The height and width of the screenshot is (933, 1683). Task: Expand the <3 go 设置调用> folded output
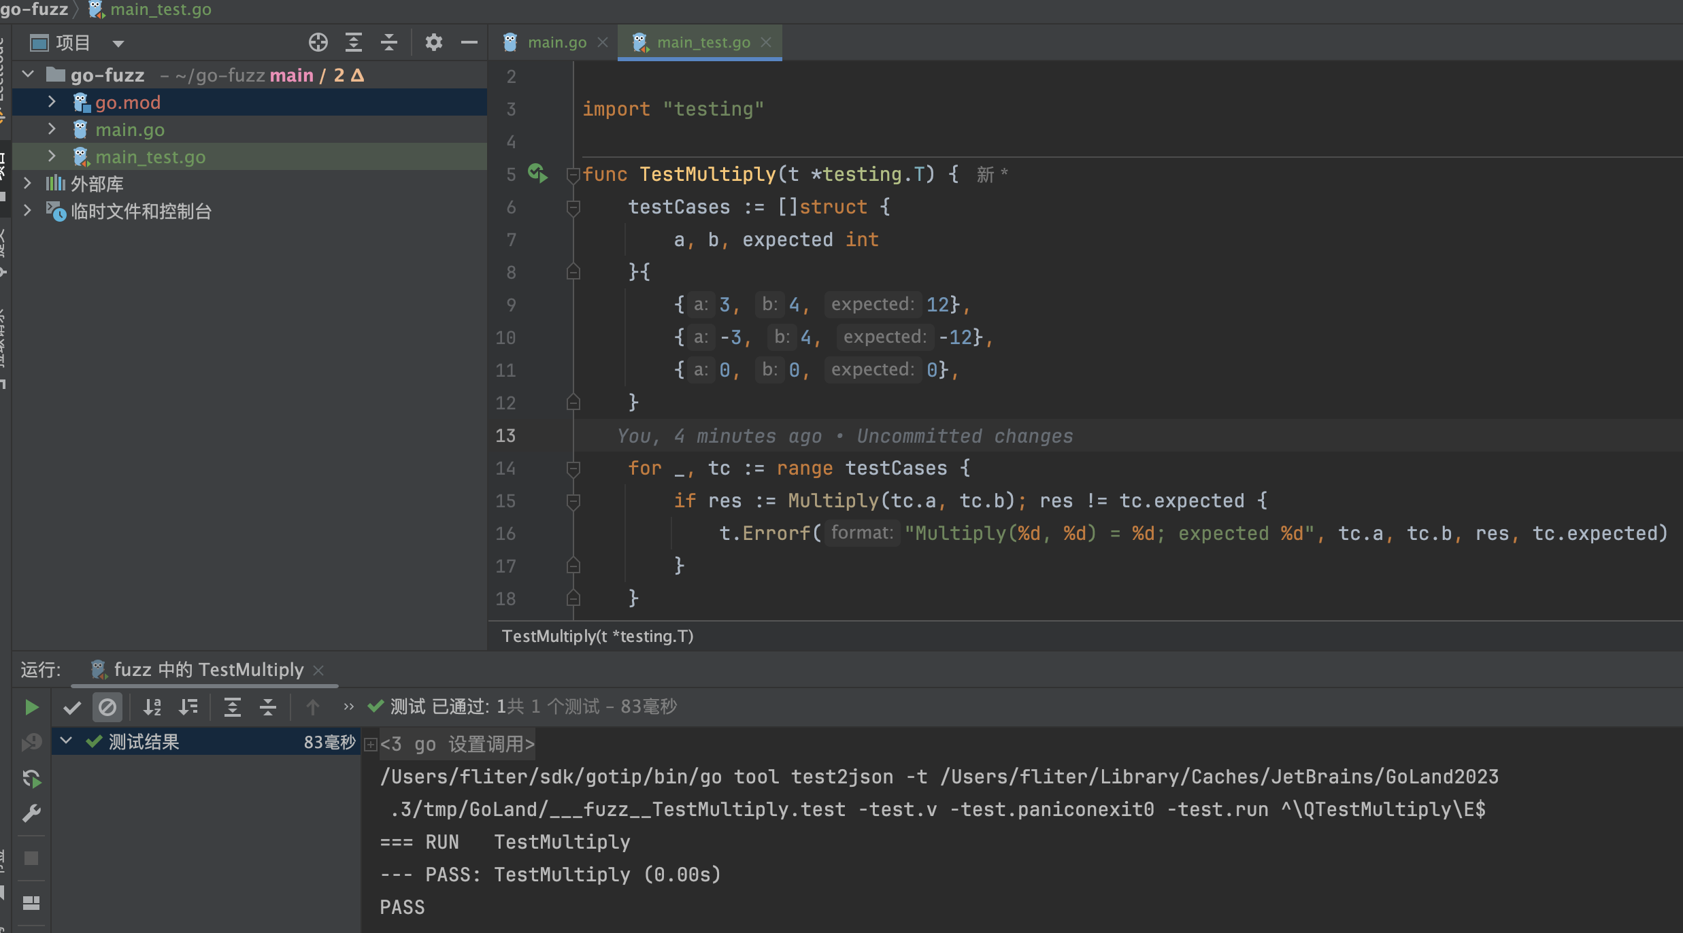tap(371, 745)
